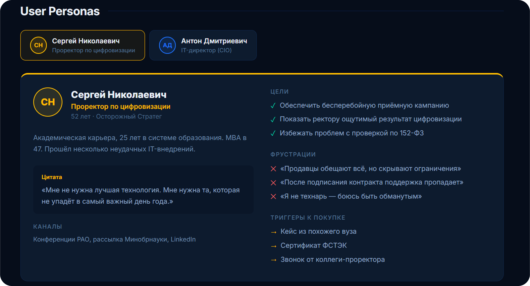Click the Цитата quote block
530x286 pixels.
[x=143, y=189]
